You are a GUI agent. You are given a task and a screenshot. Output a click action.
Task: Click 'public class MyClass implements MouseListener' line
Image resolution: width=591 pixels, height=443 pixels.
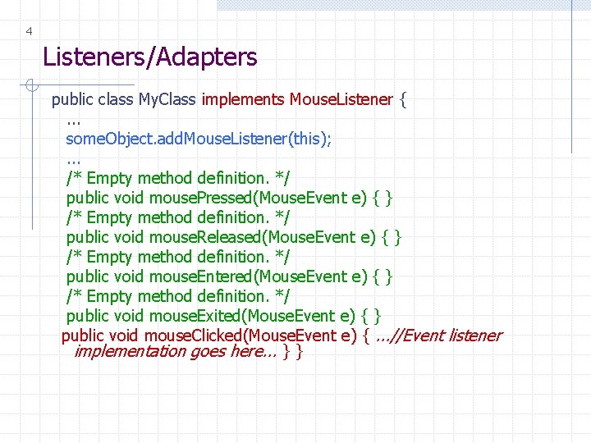(229, 100)
